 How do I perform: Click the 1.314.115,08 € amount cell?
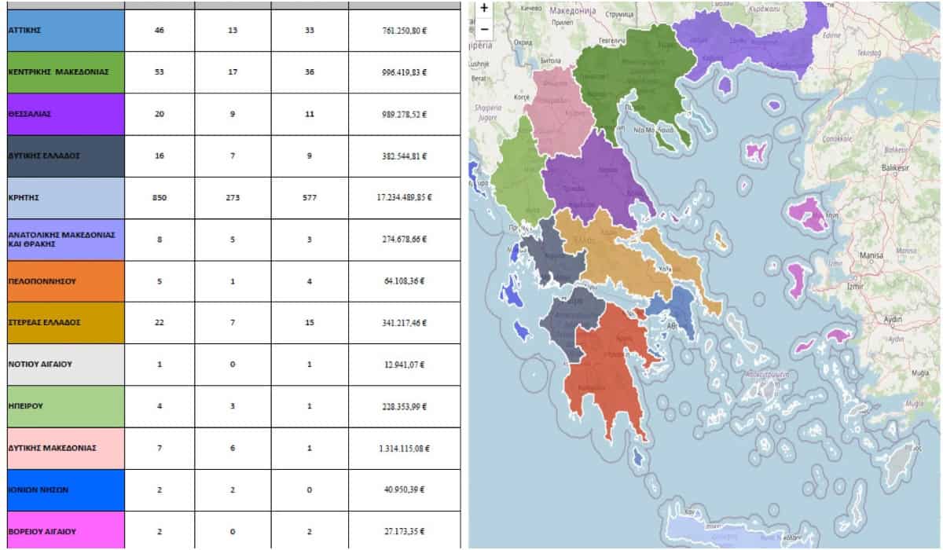coord(404,448)
